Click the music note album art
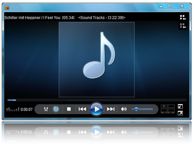193x144 pixels. pyautogui.click(x=96, y=59)
